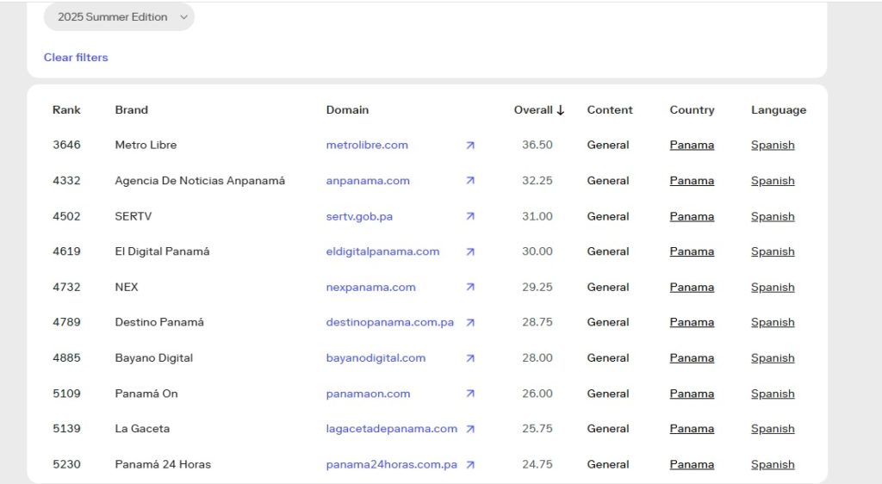Open external link arrow for panama24horas.com.pa
Viewport: 882px width, 484px height.
coord(470,464)
